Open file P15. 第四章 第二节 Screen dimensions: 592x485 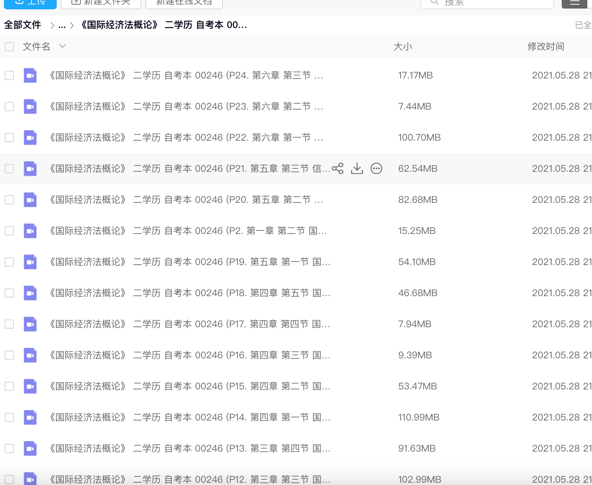tap(189, 386)
